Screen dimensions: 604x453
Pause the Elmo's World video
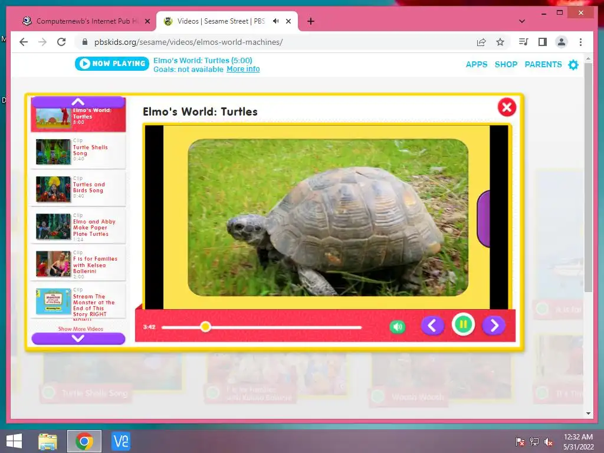[x=463, y=324]
